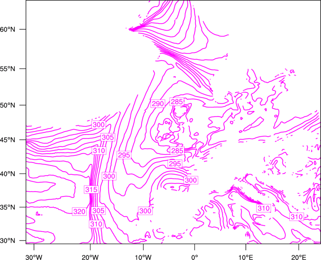Screen dimensions: 321x260
Task: Click the 55°N latitude axis label
Action: tap(8, 69)
